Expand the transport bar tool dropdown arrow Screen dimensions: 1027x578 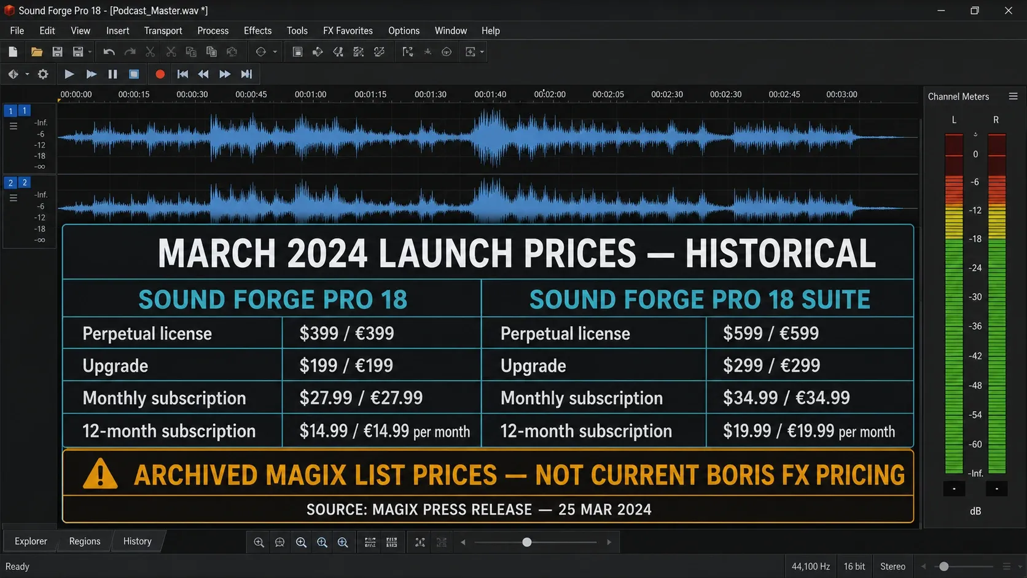point(27,74)
